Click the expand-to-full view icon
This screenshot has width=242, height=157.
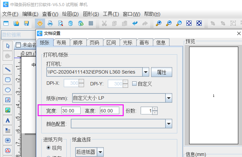(199, 23)
